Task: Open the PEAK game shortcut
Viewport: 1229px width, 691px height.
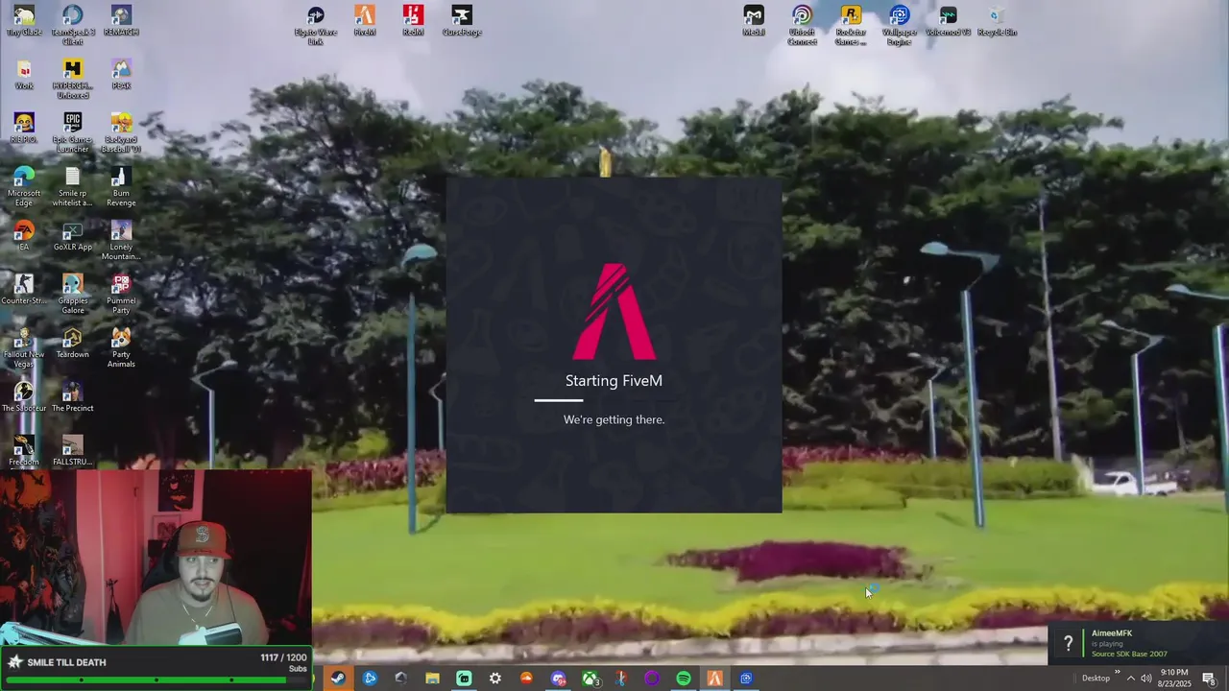Action: click(121, 75)
